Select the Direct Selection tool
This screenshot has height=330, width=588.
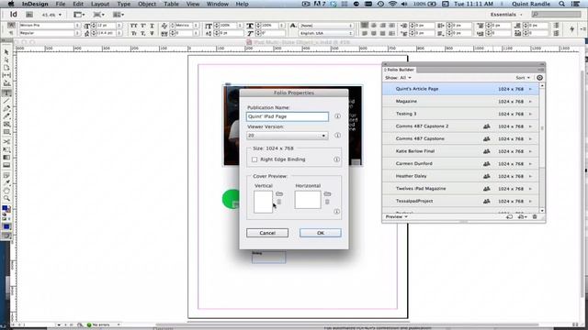point(6,60)
